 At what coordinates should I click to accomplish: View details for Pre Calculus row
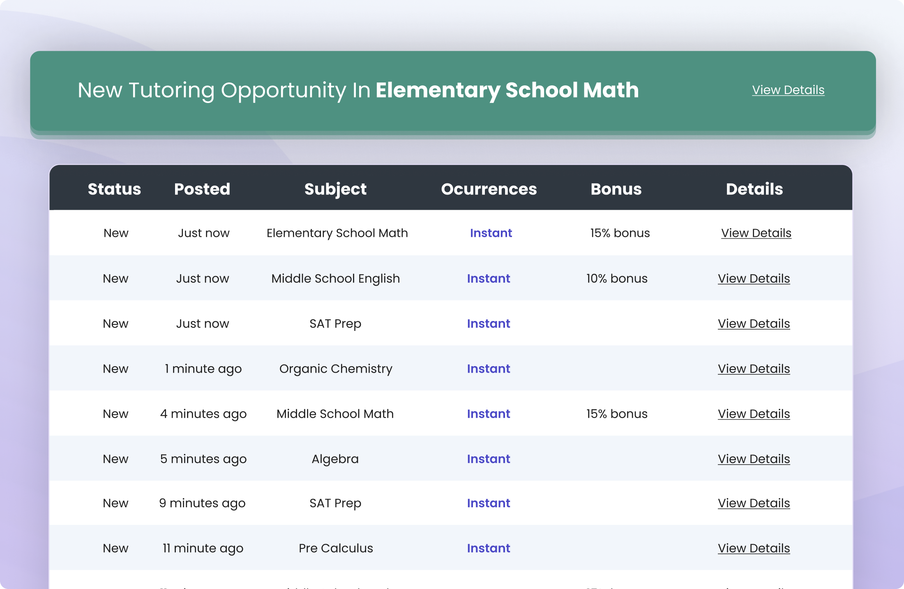tap(754, 548)
